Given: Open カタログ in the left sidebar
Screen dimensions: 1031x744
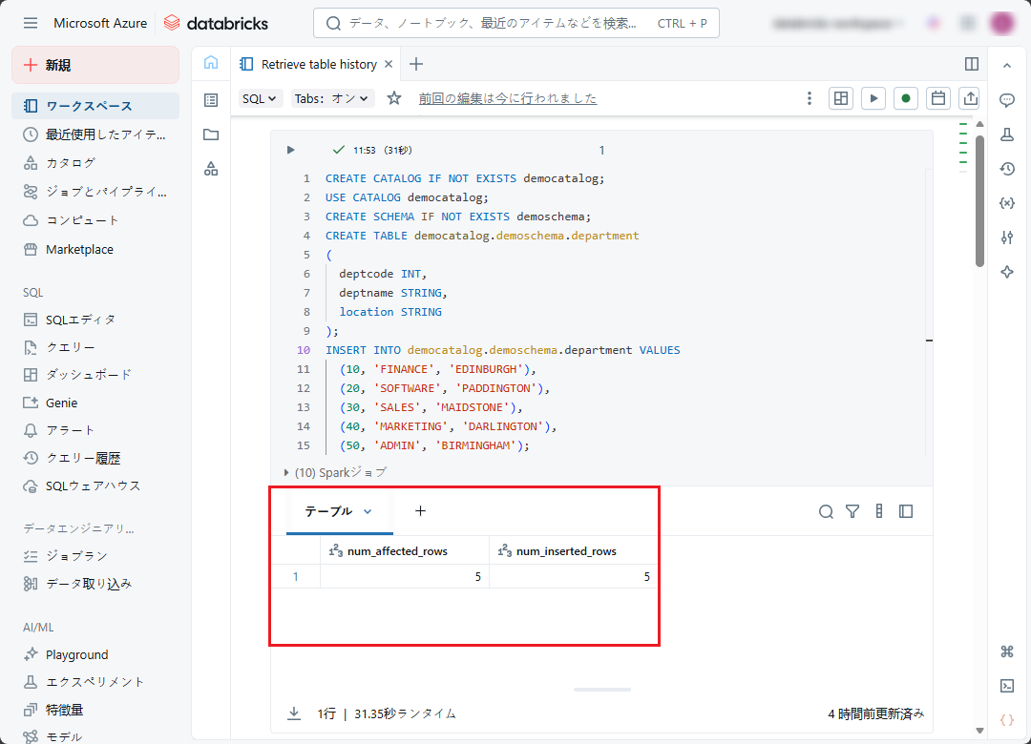Looking at the screenshot, I should [71, 163].
